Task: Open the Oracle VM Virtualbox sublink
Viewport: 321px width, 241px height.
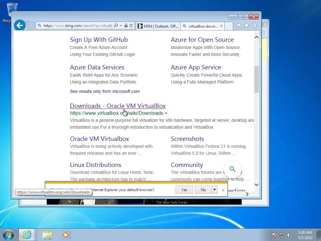Action: coord(99,139)
